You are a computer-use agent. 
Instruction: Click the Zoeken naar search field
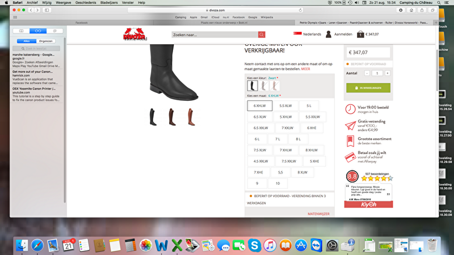[215, 35]
